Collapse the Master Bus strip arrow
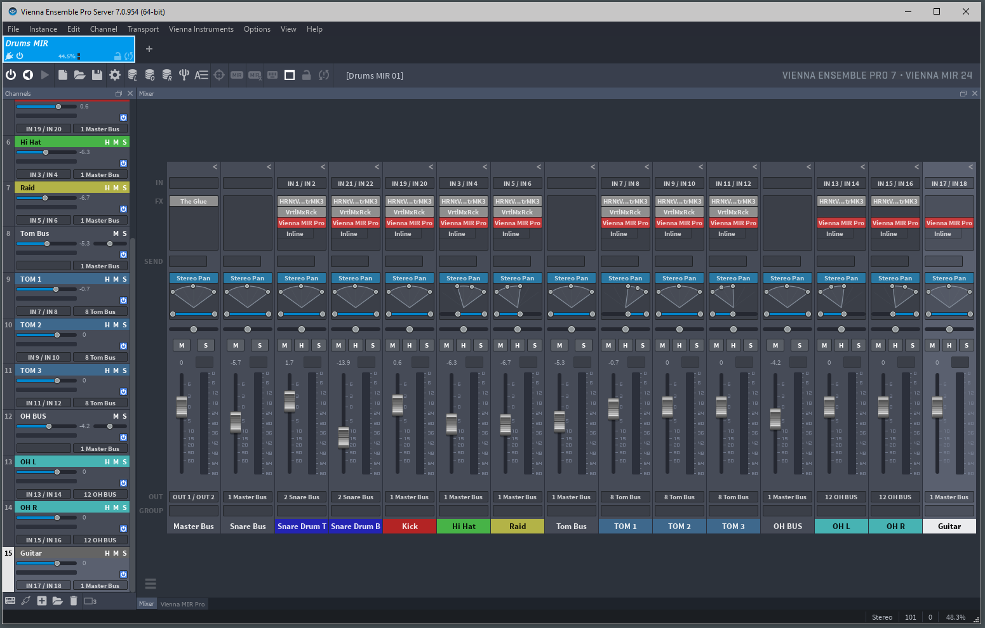The width and height of the screenshot is (985, 628). point(215,167)
